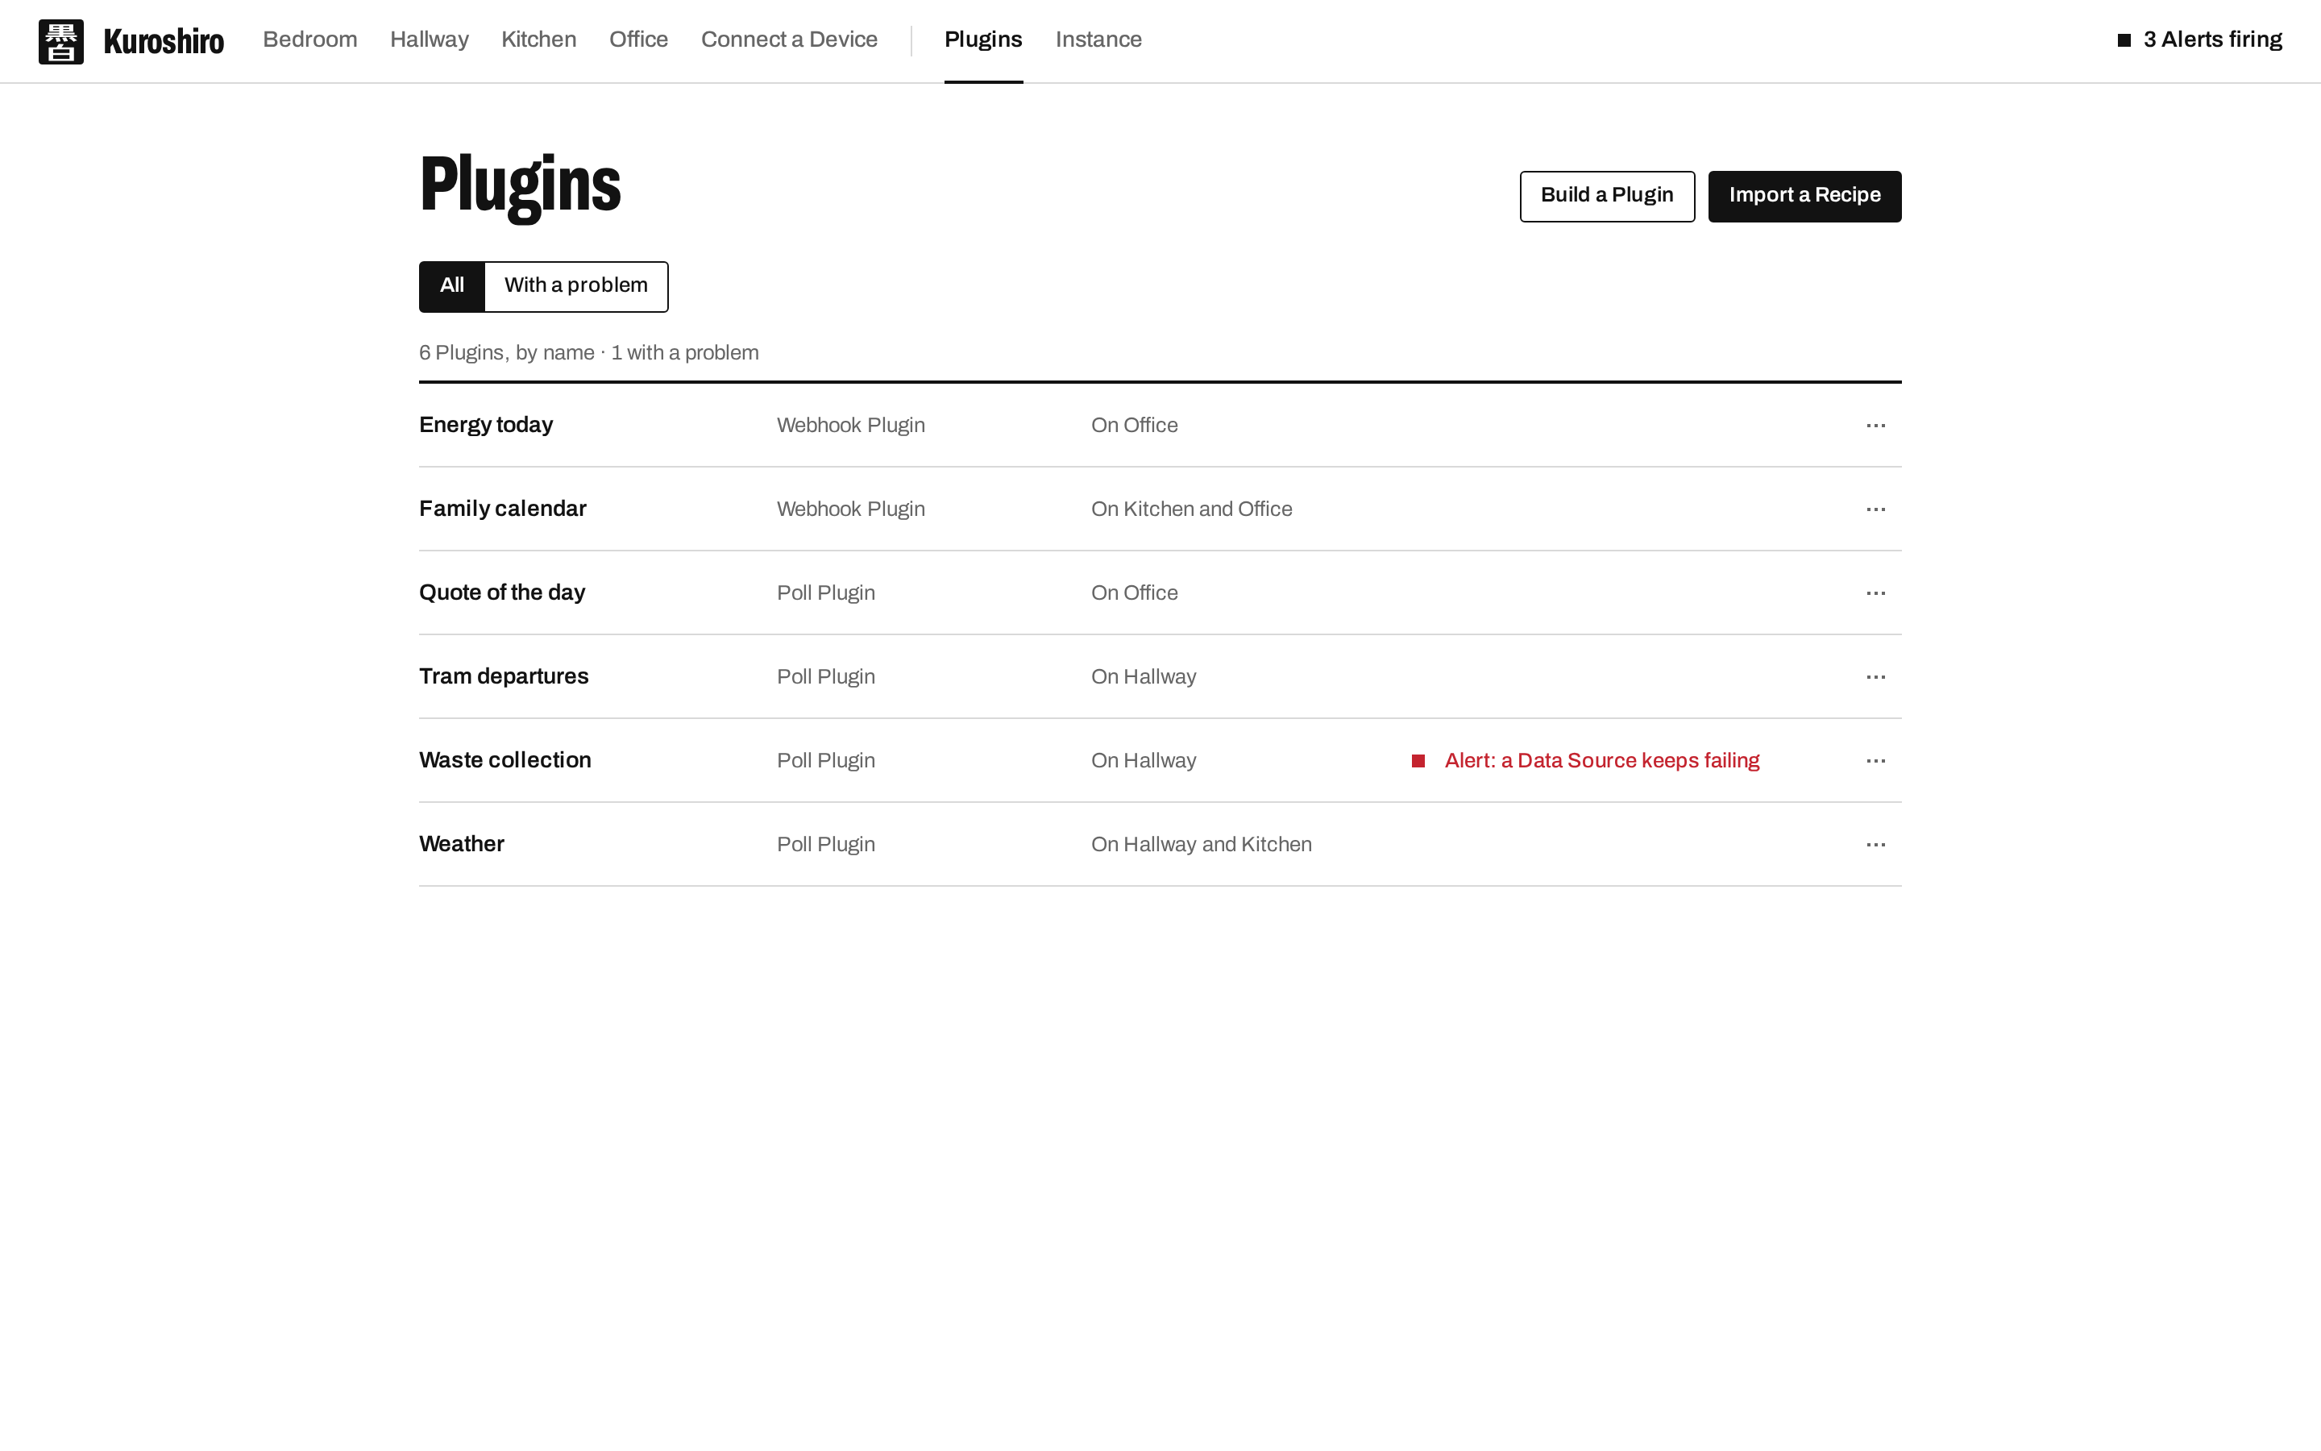Open the more menu for Quote of the day
The image size is (2321, 1451).
1876,593
